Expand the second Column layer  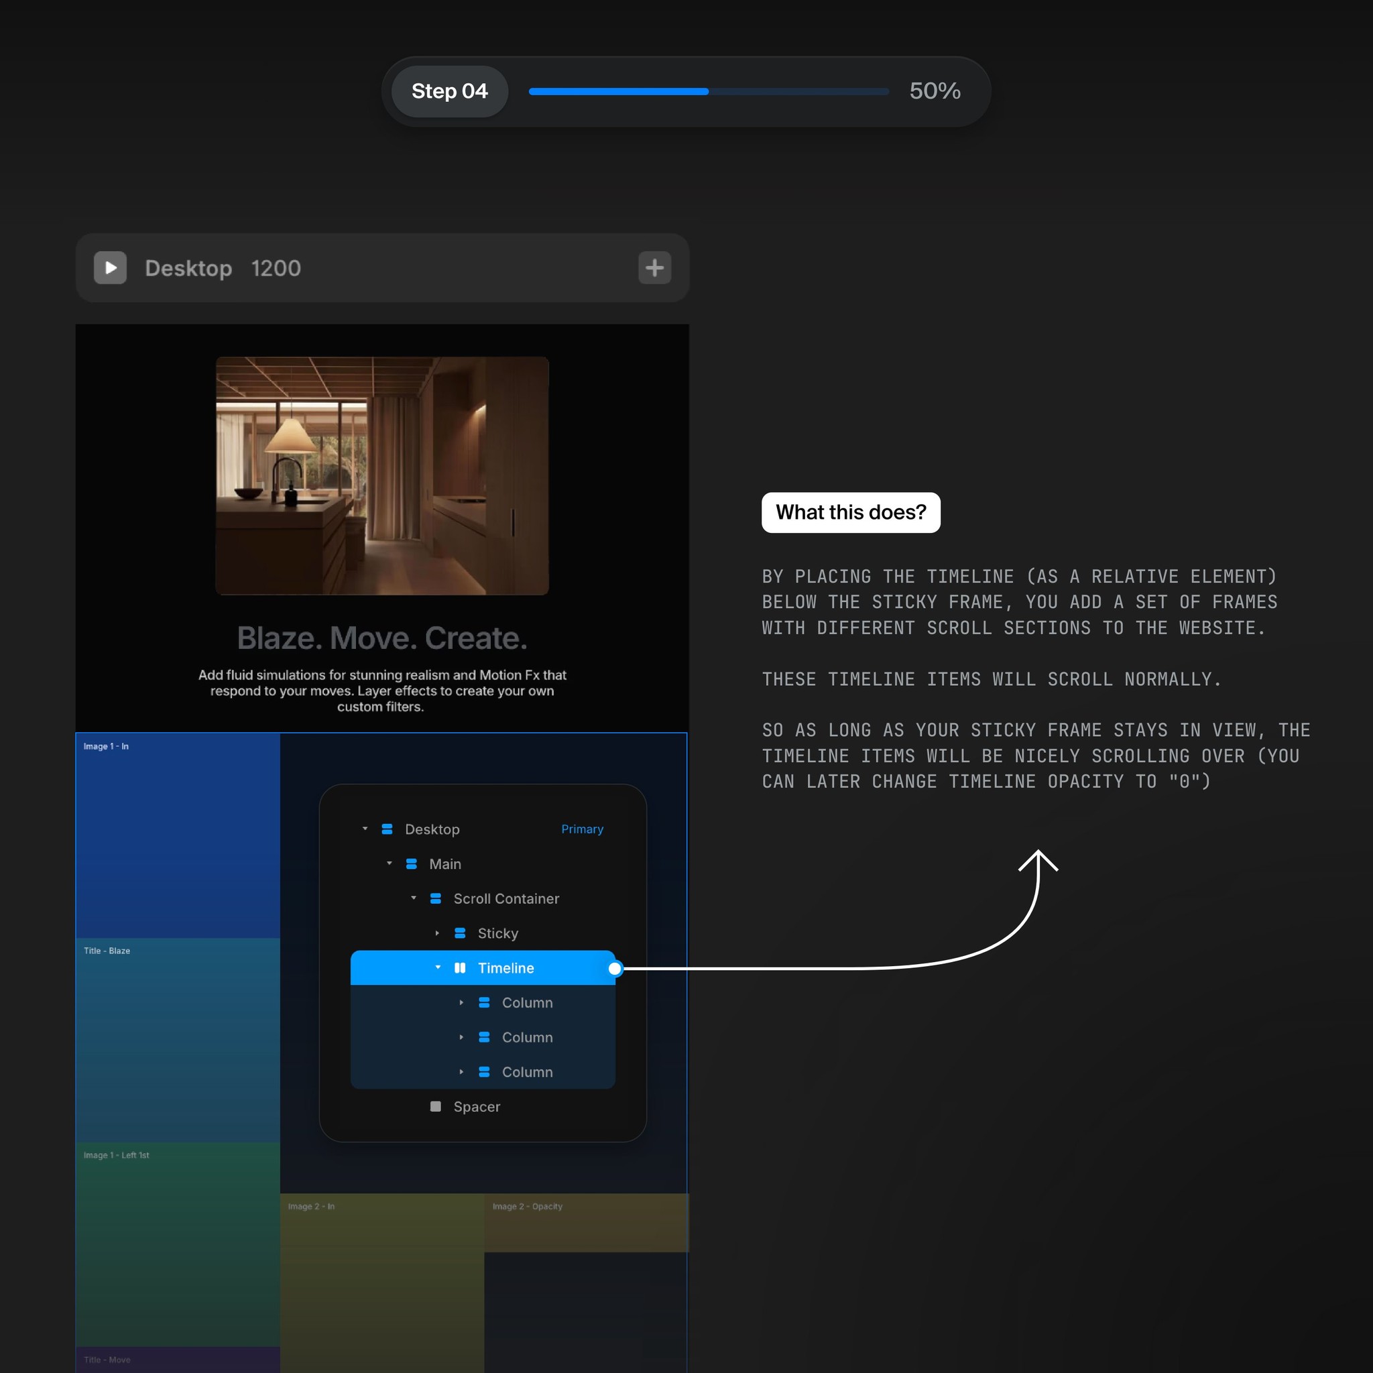(461, 1037)
